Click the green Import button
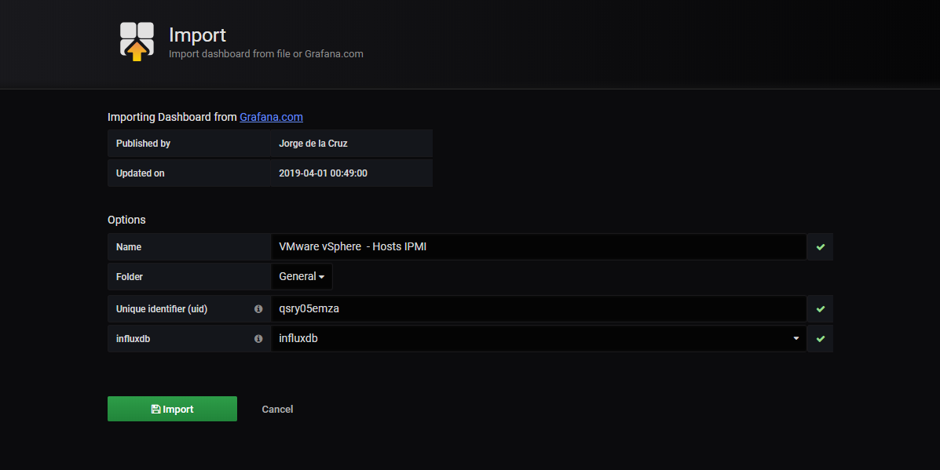Viewport: 940px width, 470px height. (172, 409)
